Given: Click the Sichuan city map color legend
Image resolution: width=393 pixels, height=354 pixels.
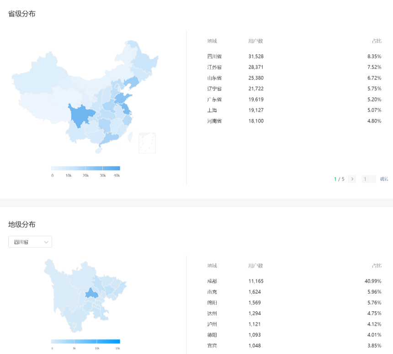Looking at the screenshot, I should 85,341.
